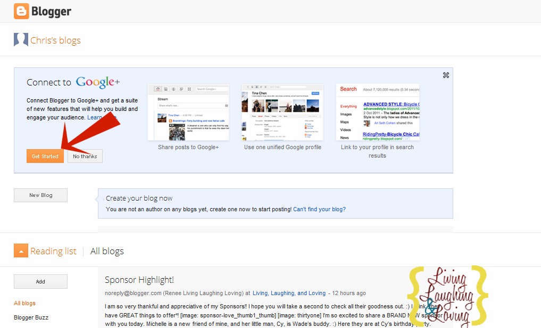Open the Can't find your blog? link

point(320,209)
